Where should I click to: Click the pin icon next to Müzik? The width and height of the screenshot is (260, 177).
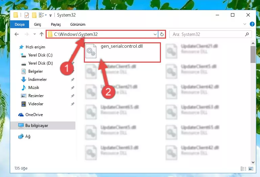click(72, 88)
